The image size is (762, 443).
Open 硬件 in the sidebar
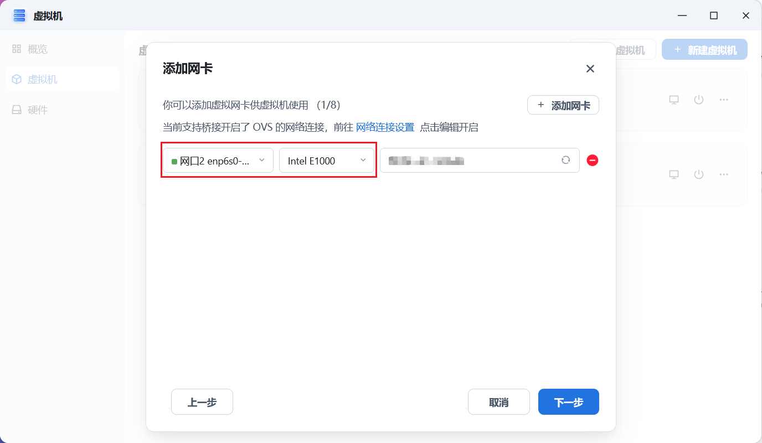coord(63,110)
